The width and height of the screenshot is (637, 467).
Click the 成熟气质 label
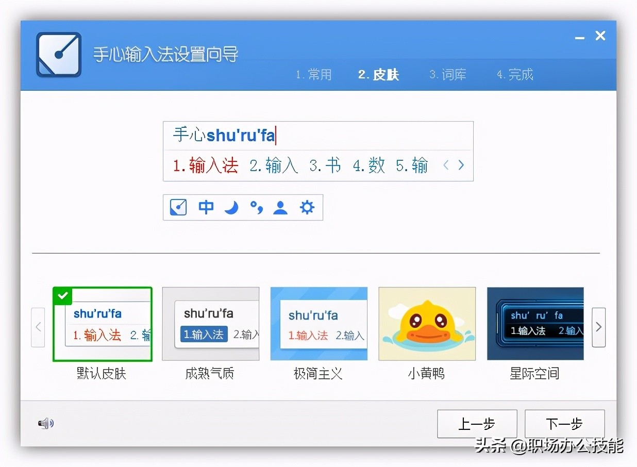point(210,373)
